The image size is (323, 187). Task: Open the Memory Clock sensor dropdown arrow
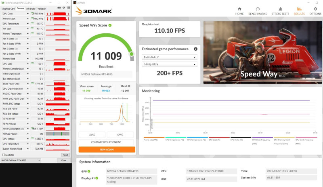tap(28, 18)
